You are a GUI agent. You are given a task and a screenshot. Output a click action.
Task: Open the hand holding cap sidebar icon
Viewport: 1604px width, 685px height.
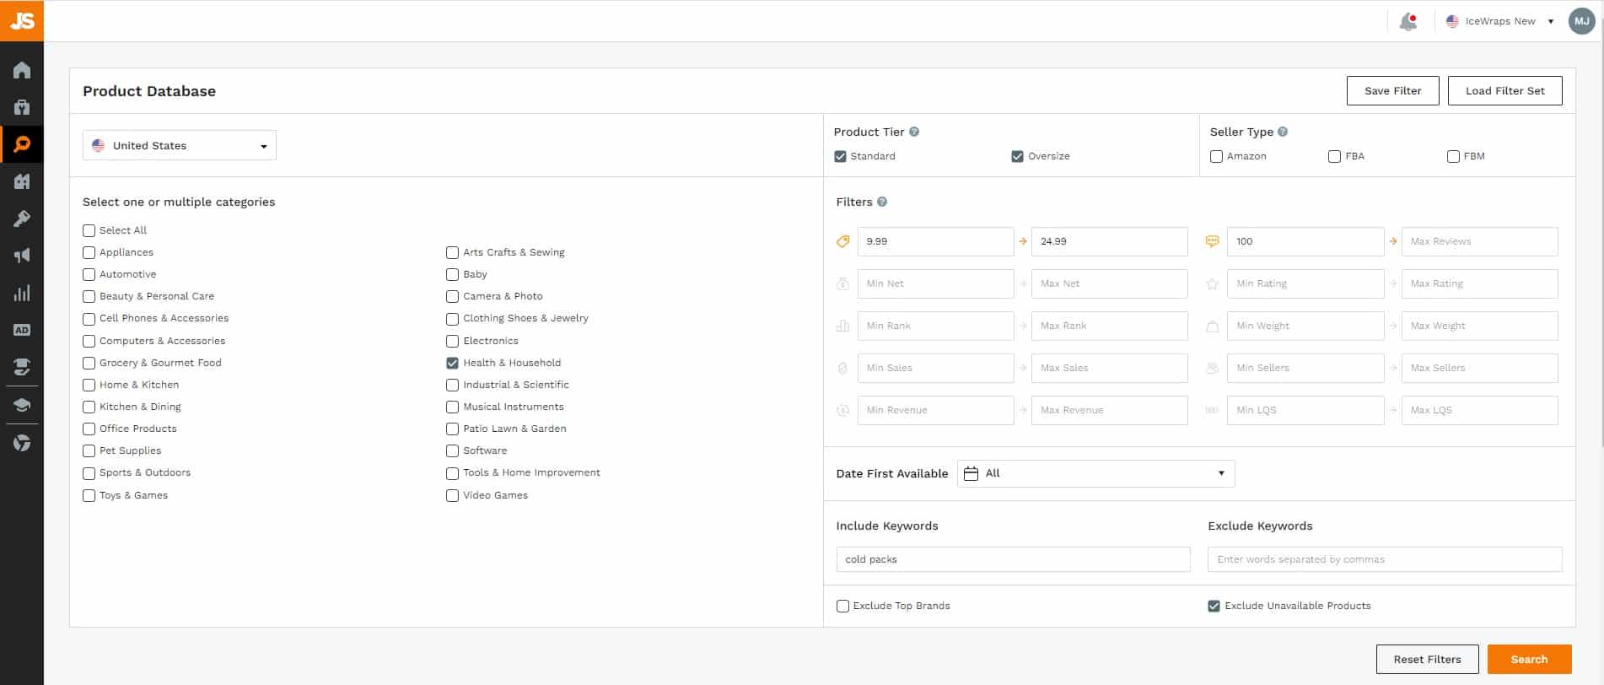(x=22, y=367)
